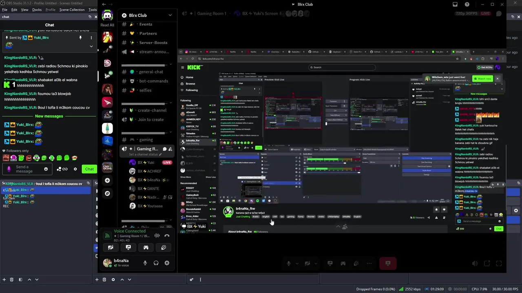
Task: Go back with Discord's back arrow
Action: pyautogui.click(x=104, y=4)
